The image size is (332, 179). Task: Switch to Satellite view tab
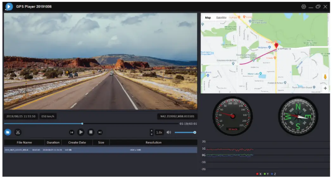click(x=221, y=17)
